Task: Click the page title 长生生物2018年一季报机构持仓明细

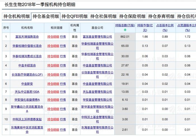Action: pos(40,5)
